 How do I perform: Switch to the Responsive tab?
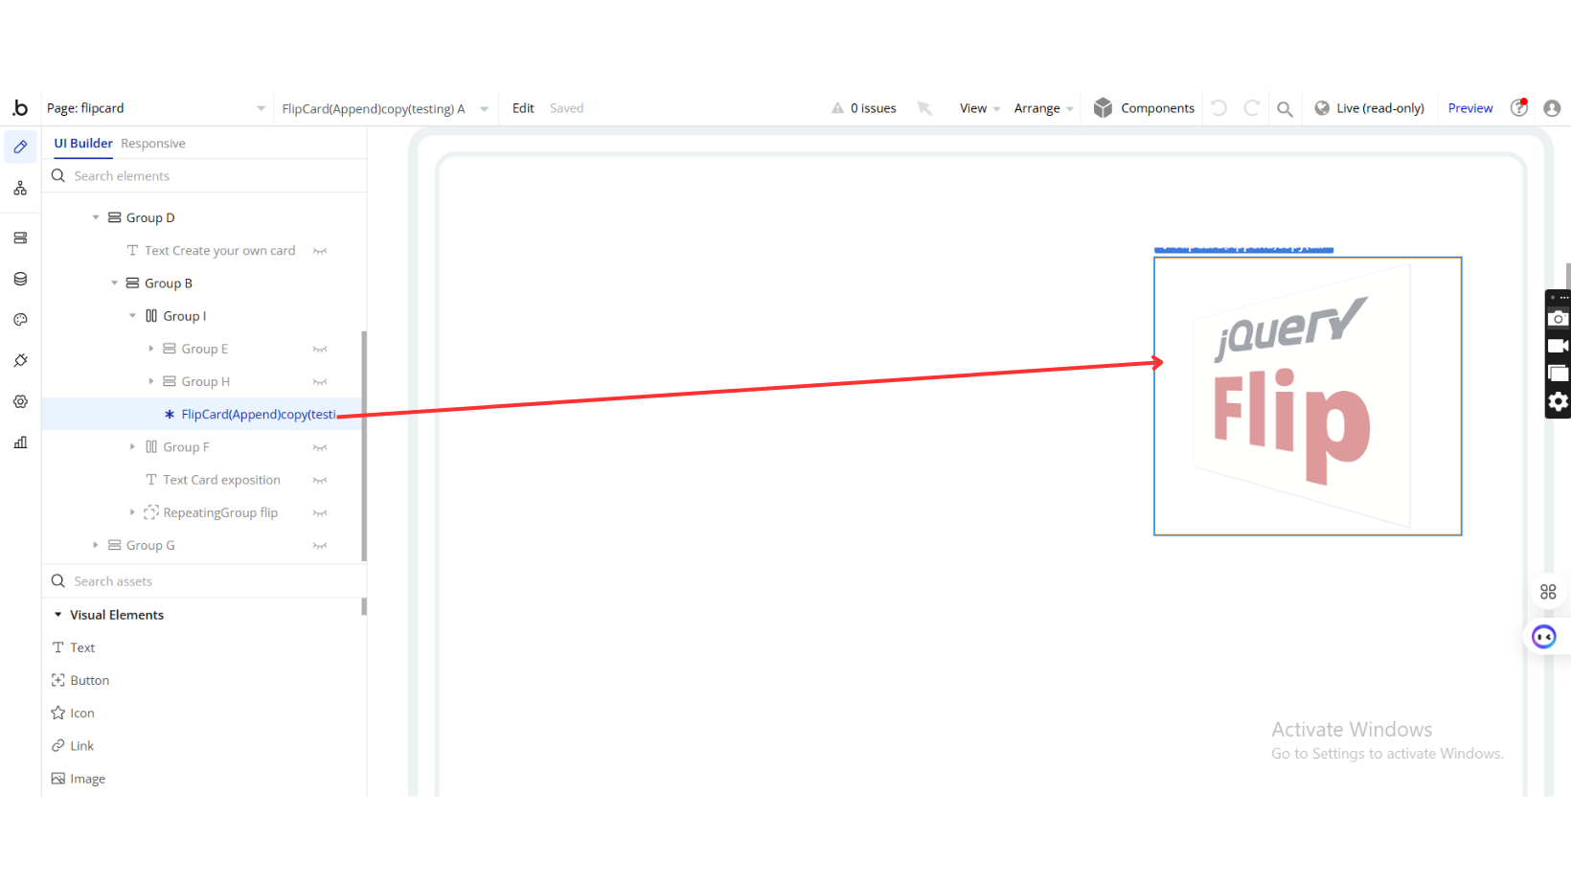pos(153,144)
